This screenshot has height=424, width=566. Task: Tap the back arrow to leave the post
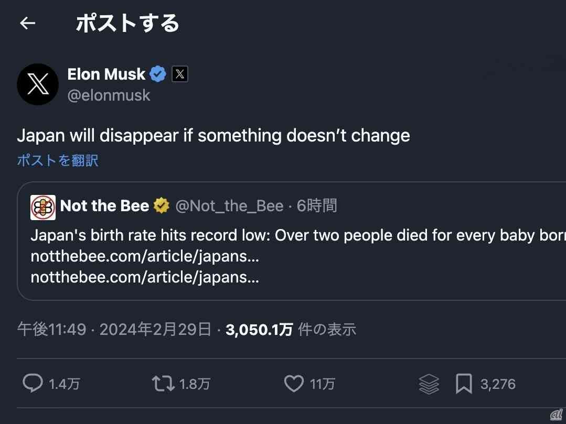(27, 23)
